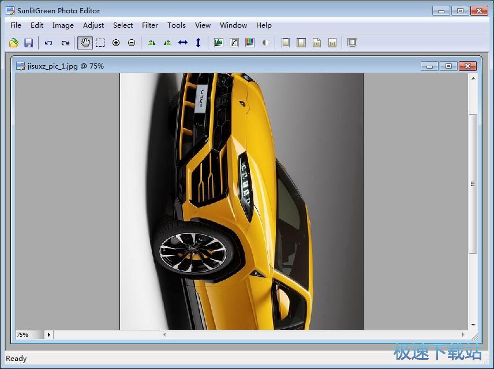Open the Help menu
The height and width of the screenshot is (369, 494).
tap(264, 25)
